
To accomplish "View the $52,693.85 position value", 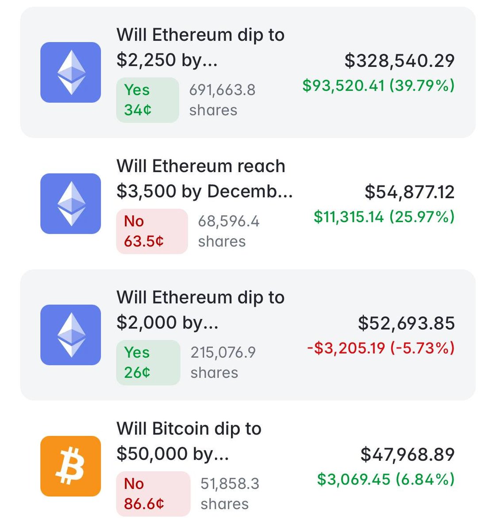I will click(x=406, y=323).
